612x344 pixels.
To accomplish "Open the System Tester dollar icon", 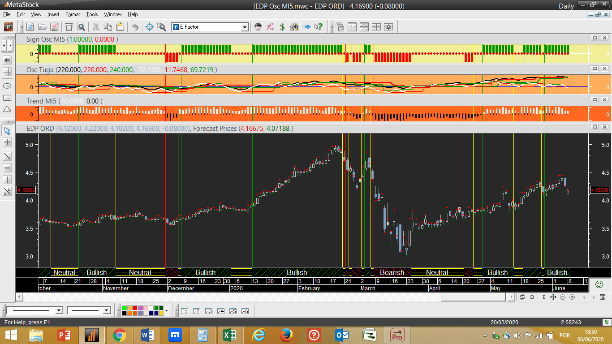I will pos(282,27).
